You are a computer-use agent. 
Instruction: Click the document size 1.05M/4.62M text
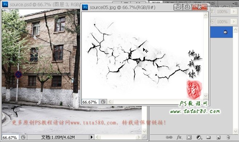58,137
